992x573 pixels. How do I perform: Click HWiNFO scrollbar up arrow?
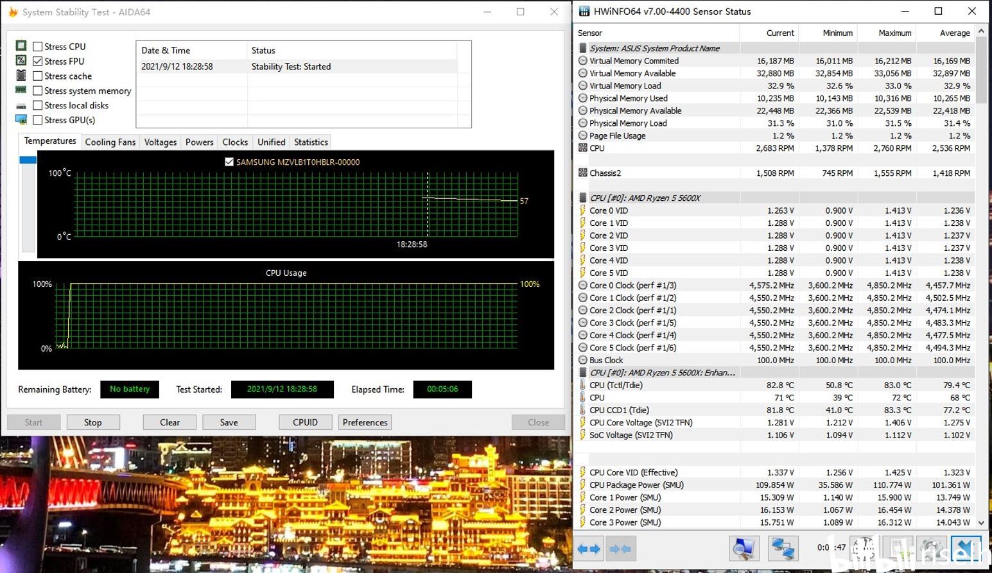[x=980, y=31]
